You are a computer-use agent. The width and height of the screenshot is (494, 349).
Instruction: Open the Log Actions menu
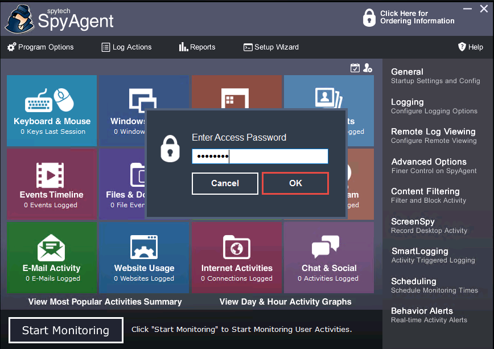[127, 47]
